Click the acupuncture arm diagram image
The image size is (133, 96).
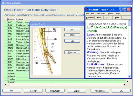(47, 51)
